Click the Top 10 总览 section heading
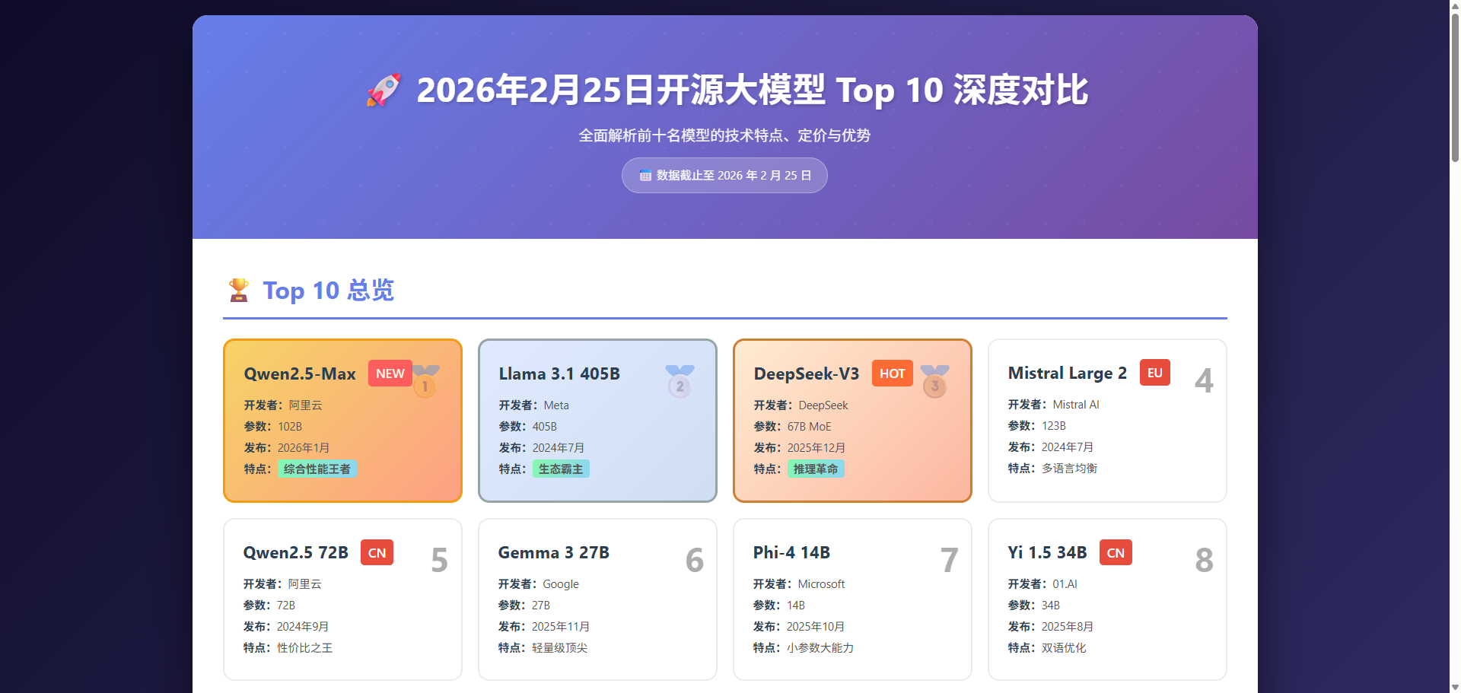This screenshot has width=1461, height=693. coord(329,290)
